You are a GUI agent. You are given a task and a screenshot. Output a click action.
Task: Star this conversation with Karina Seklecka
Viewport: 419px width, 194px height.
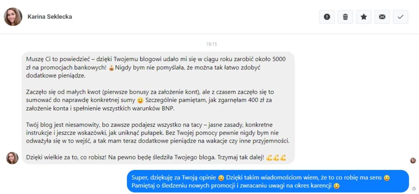(364, 17)
